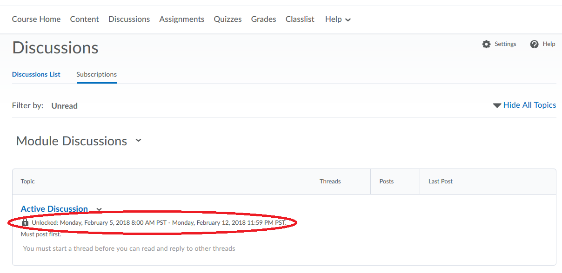Open discussion Settings via the gear icon

click(x=486, y=44)
